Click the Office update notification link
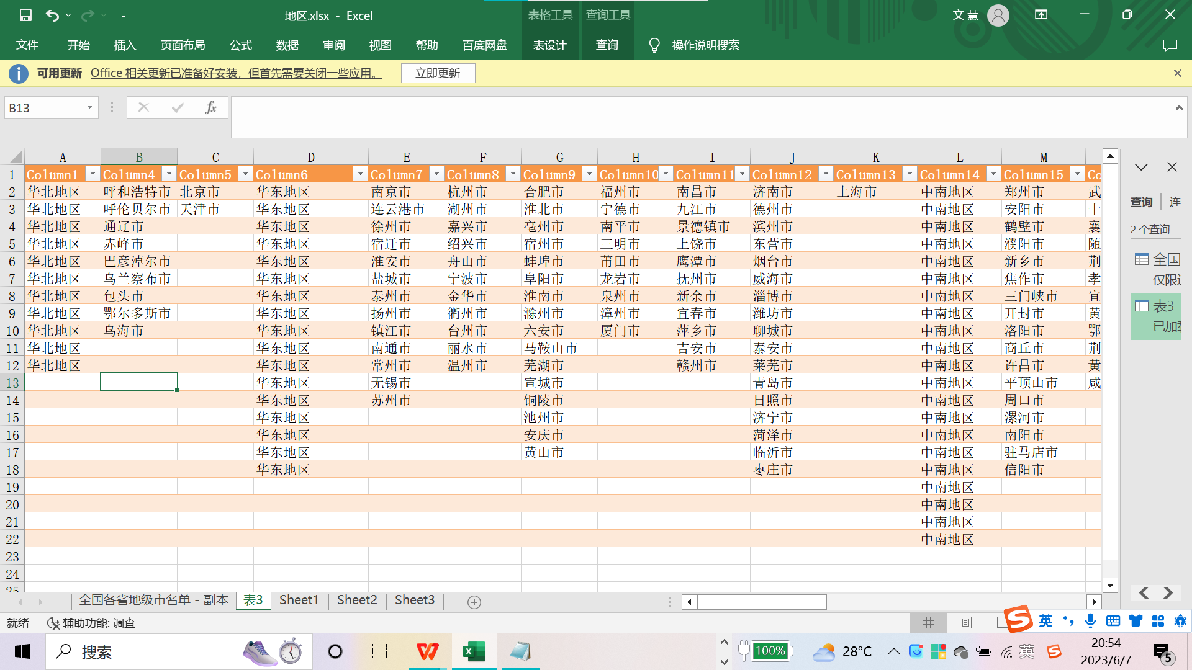The width and height of the screenshot is (1192, 670). pos(236,73)
